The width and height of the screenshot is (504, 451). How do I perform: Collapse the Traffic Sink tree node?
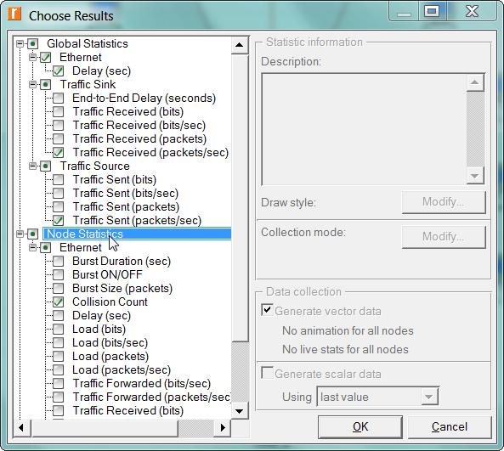click(x=33, y=84)
